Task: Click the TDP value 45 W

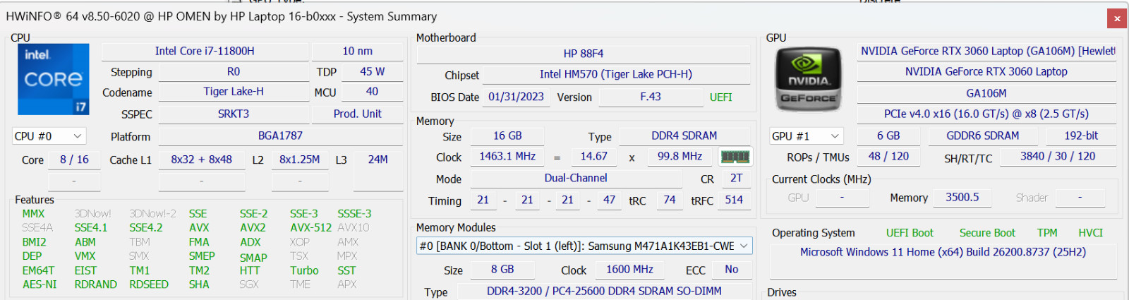Action: click(372, 72)
